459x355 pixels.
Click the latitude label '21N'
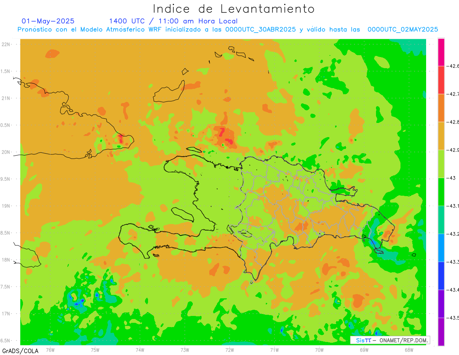pyautogui.click(x=5, y=98)
